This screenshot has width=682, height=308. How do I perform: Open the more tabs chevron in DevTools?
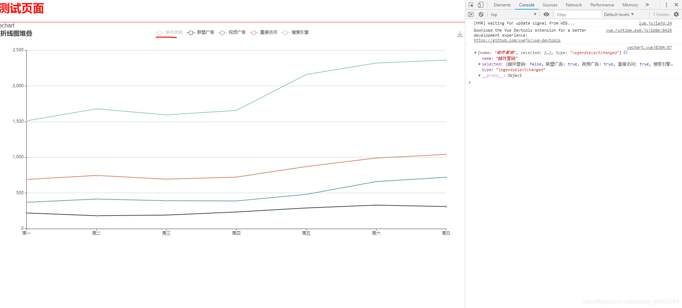tap(647, 5)
